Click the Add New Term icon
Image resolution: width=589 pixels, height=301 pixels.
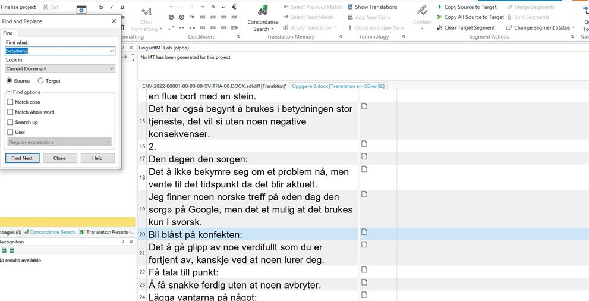coord(351,17)
